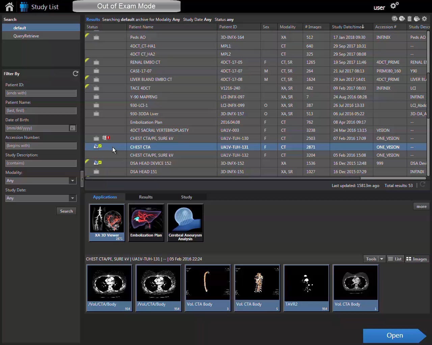
Task: Click the globe alert icon in UA1V-TUH-130 row
Action: pos(106,138)
